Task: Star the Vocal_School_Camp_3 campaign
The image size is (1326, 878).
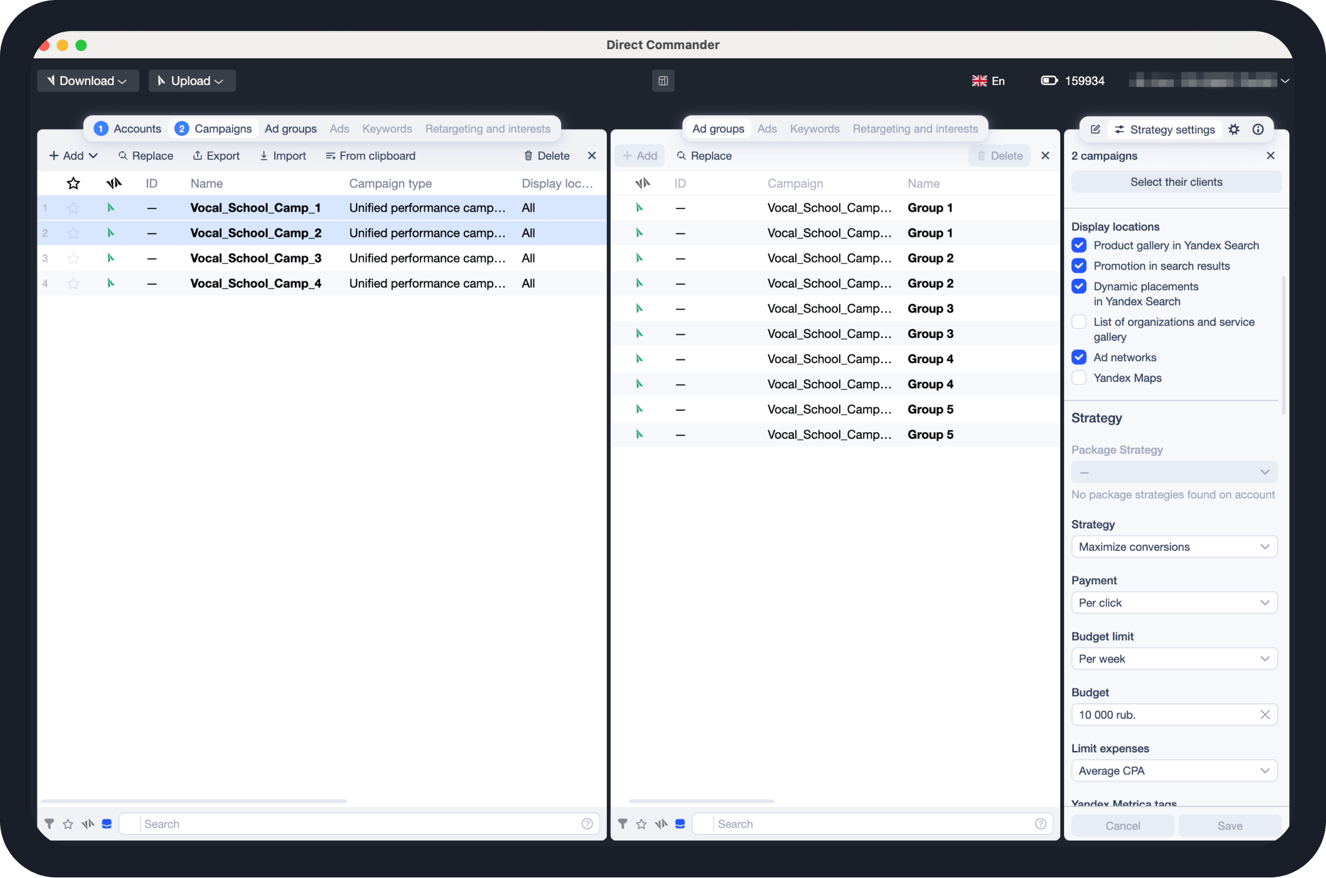Action: [74, 258]
